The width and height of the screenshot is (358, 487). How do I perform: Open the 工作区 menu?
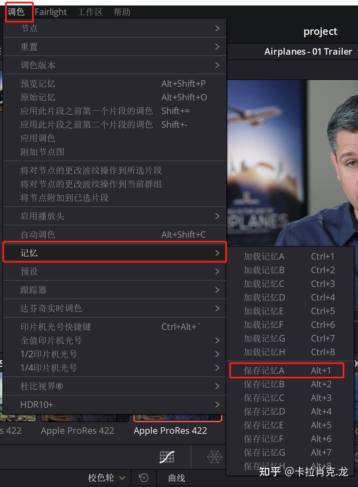(89, 12)
